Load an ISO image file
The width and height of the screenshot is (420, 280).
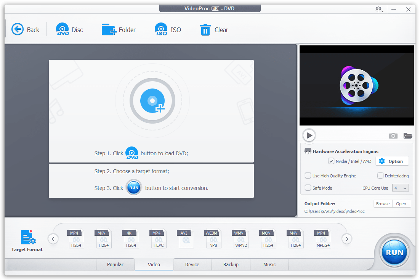point(161,29)
